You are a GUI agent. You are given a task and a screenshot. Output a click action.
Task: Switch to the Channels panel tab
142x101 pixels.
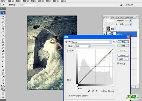pyautogui.click(x=118, y=18)
